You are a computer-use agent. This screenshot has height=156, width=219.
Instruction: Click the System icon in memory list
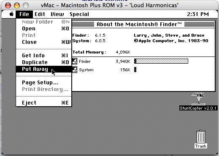[x=75, y=70]
